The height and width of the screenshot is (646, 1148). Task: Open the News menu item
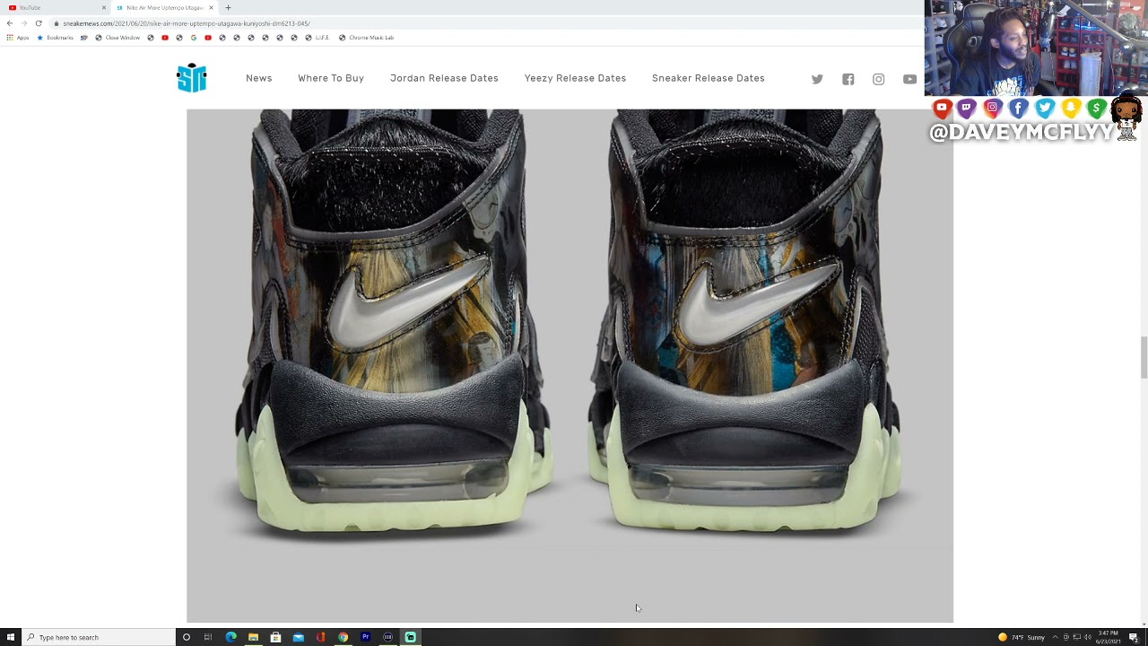click(x=259, y=78)
